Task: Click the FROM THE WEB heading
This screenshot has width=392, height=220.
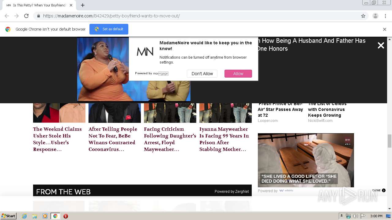Action: (63, 192)
